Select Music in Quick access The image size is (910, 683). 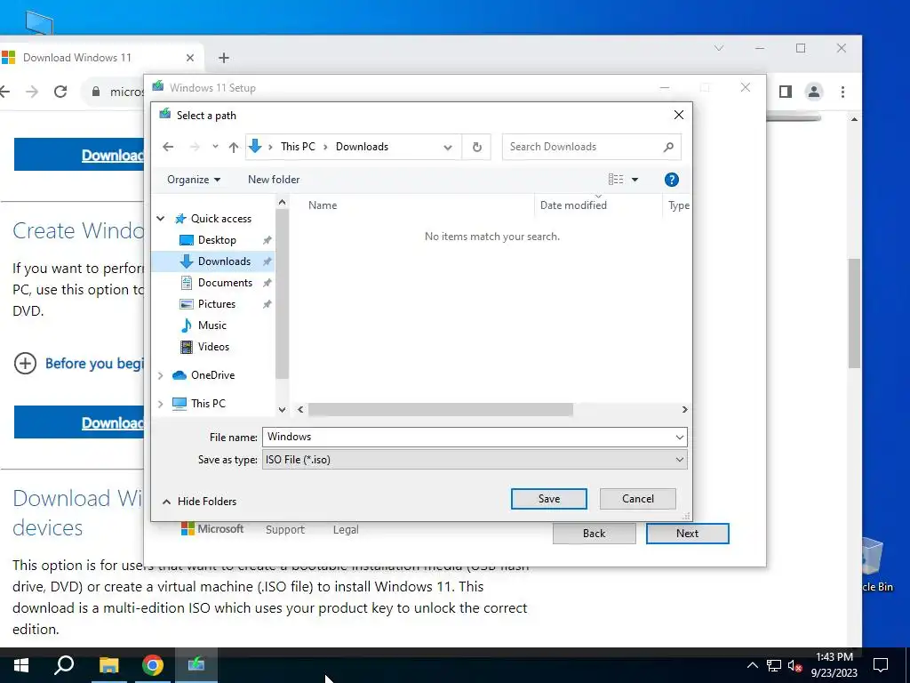tap(212, 325)
